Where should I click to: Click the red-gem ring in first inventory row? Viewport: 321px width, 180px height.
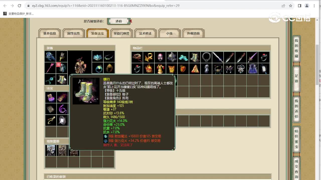264,57
